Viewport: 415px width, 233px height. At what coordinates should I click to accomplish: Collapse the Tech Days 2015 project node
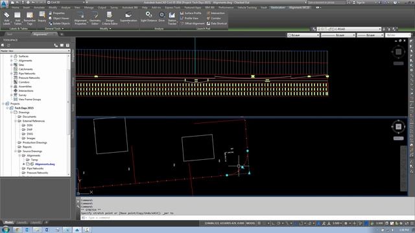(7, 108)
